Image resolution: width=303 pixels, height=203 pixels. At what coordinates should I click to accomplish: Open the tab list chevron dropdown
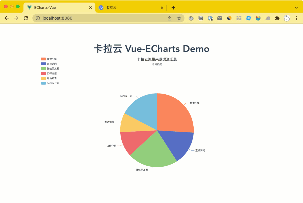pyautogui.click(x=296, y=7)
